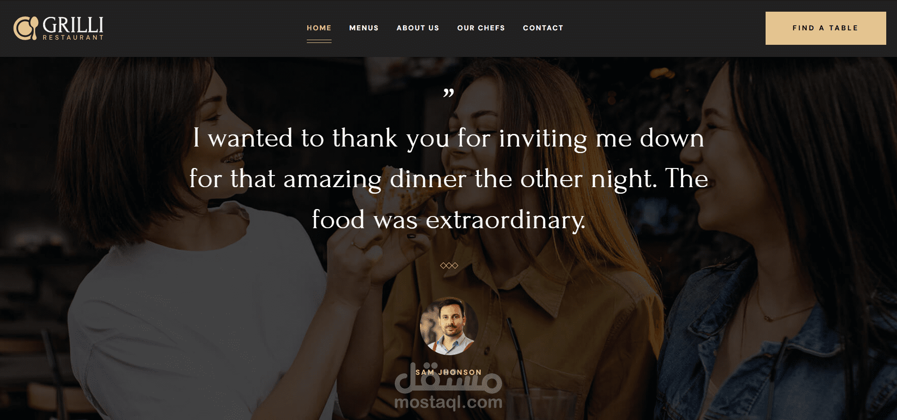The image size is (897, 420).
Task: Open the ABOUT US page link
Action: tap(418, 28)
